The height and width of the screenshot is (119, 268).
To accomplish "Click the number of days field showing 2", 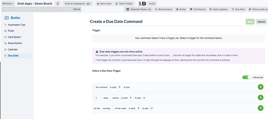I will (97, 98).
